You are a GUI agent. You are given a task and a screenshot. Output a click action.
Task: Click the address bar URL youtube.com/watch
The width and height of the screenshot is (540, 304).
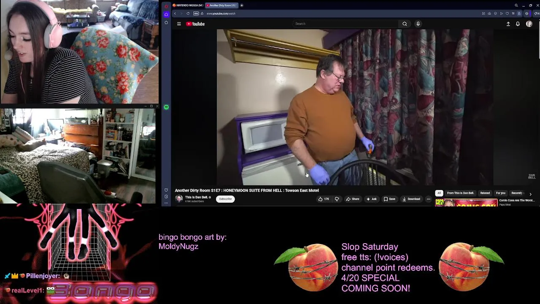(221, 14)
